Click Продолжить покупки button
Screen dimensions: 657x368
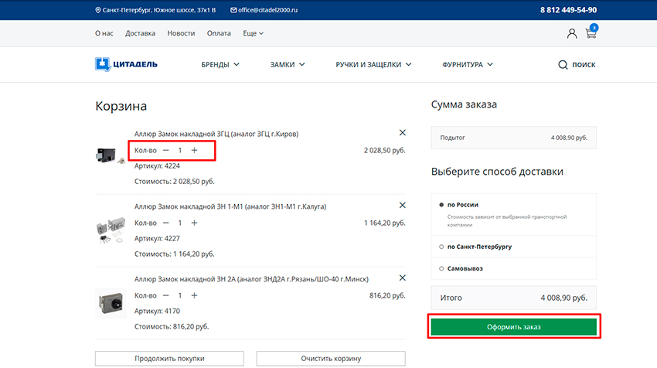[x=169, y=359]
